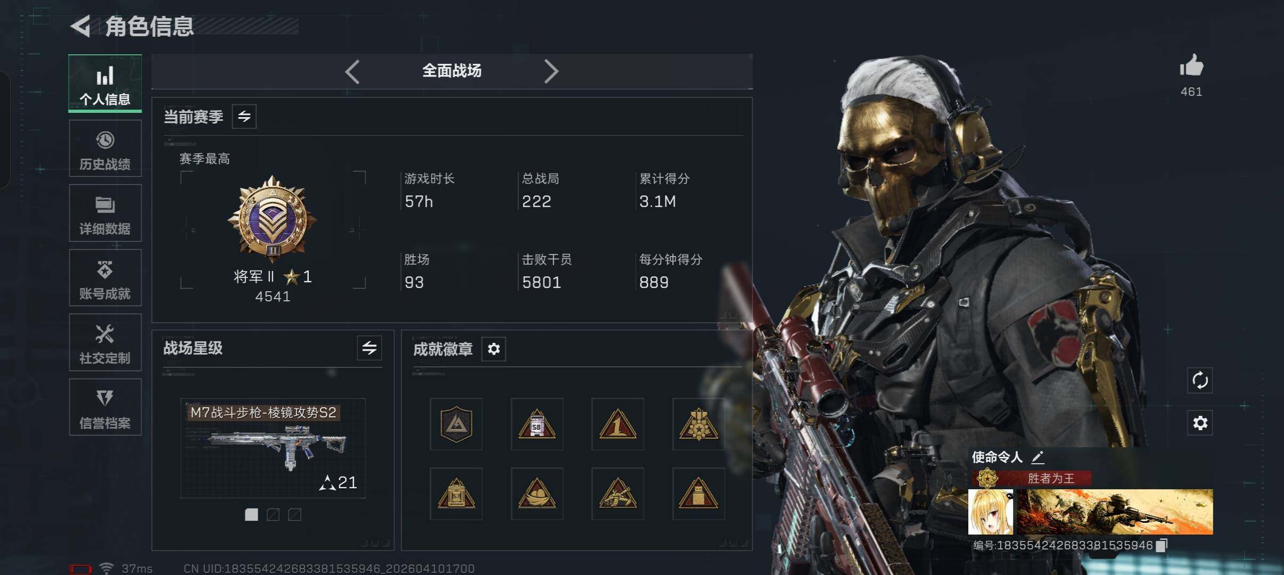Click the M7战斗步枪 weapon card
Viewport: 1284px width, 575px height.
[273, 448]
